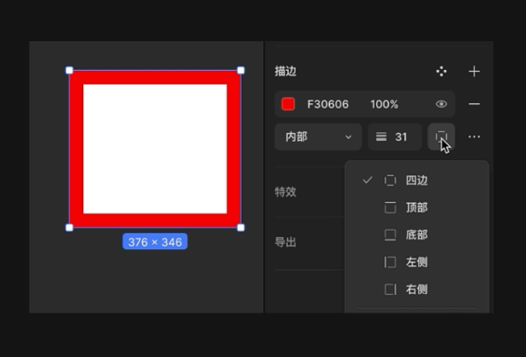Select 顶部 top stroke option
This screenshot has width=526, height=357.
point(417,207)
